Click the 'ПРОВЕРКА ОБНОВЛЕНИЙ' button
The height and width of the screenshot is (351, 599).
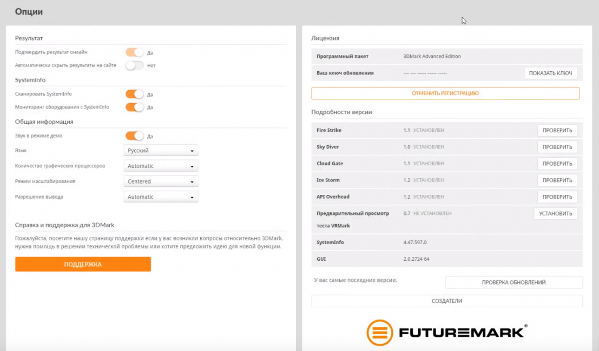tap(514, 282)
